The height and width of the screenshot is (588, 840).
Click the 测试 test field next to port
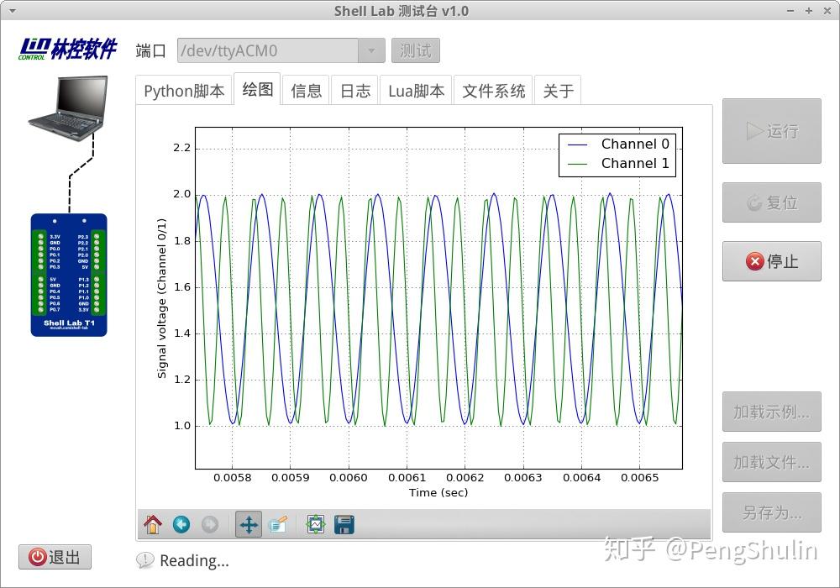tap(415, 50)
